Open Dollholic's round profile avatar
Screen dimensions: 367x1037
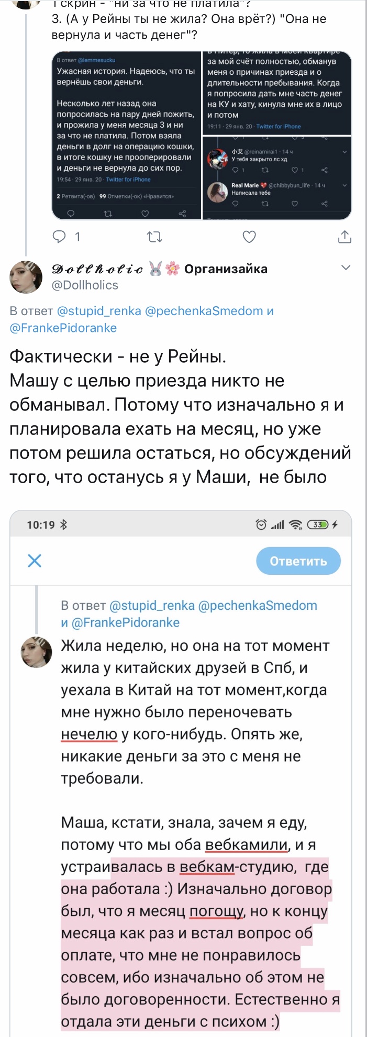point(26,276)
